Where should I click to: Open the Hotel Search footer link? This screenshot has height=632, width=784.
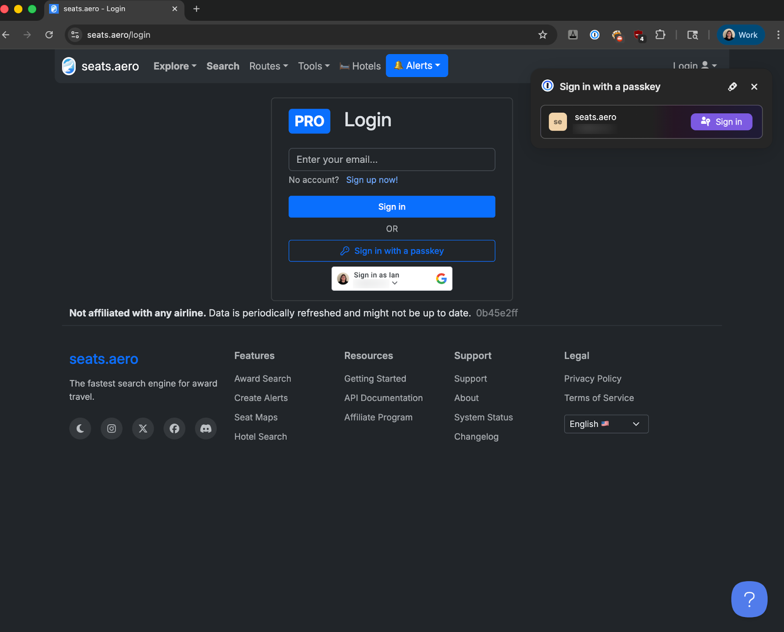click(x=260, y=436)
